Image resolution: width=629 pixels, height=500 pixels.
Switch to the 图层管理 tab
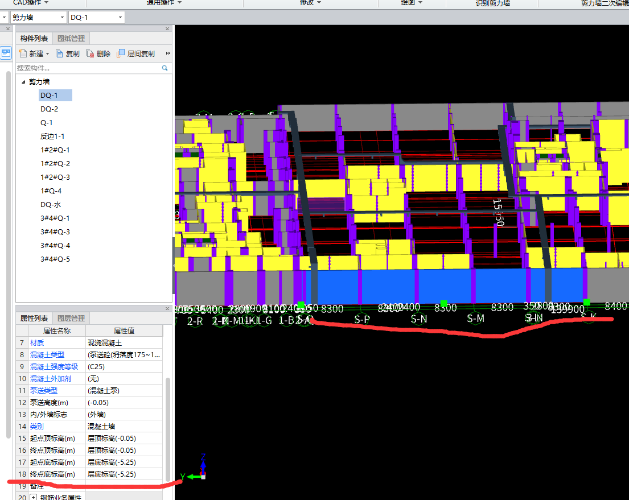tap(71, 319)
